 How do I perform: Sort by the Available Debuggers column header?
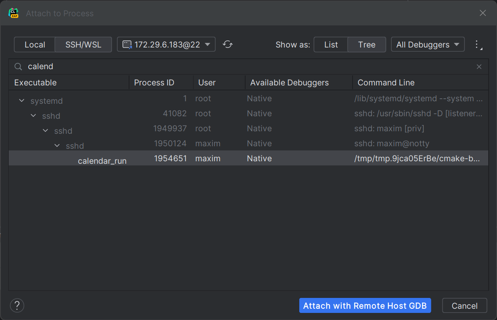point(298,82)
